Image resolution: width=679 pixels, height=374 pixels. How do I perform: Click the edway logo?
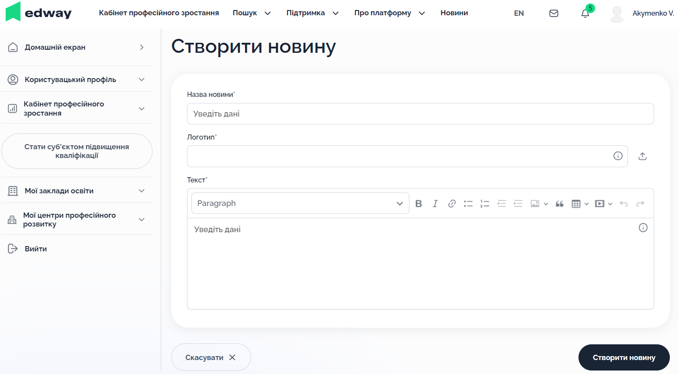click(x=38, y=12)
